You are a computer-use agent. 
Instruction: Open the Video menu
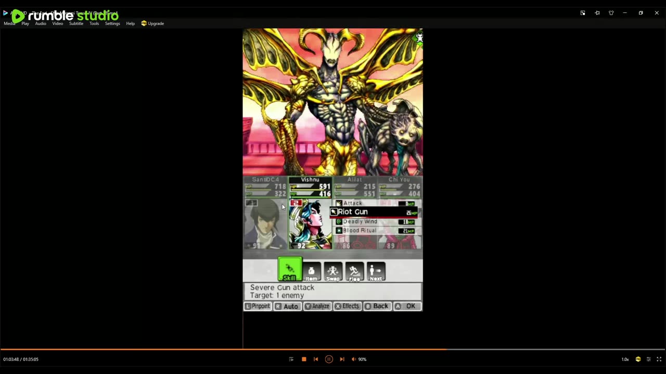[57, 23]
